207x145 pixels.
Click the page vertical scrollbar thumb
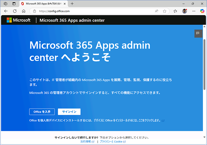(204, 65)
